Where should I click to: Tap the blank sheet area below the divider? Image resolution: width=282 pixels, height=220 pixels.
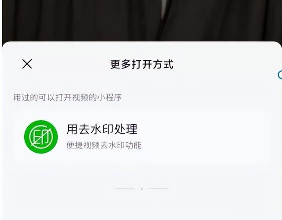[142, 206]
